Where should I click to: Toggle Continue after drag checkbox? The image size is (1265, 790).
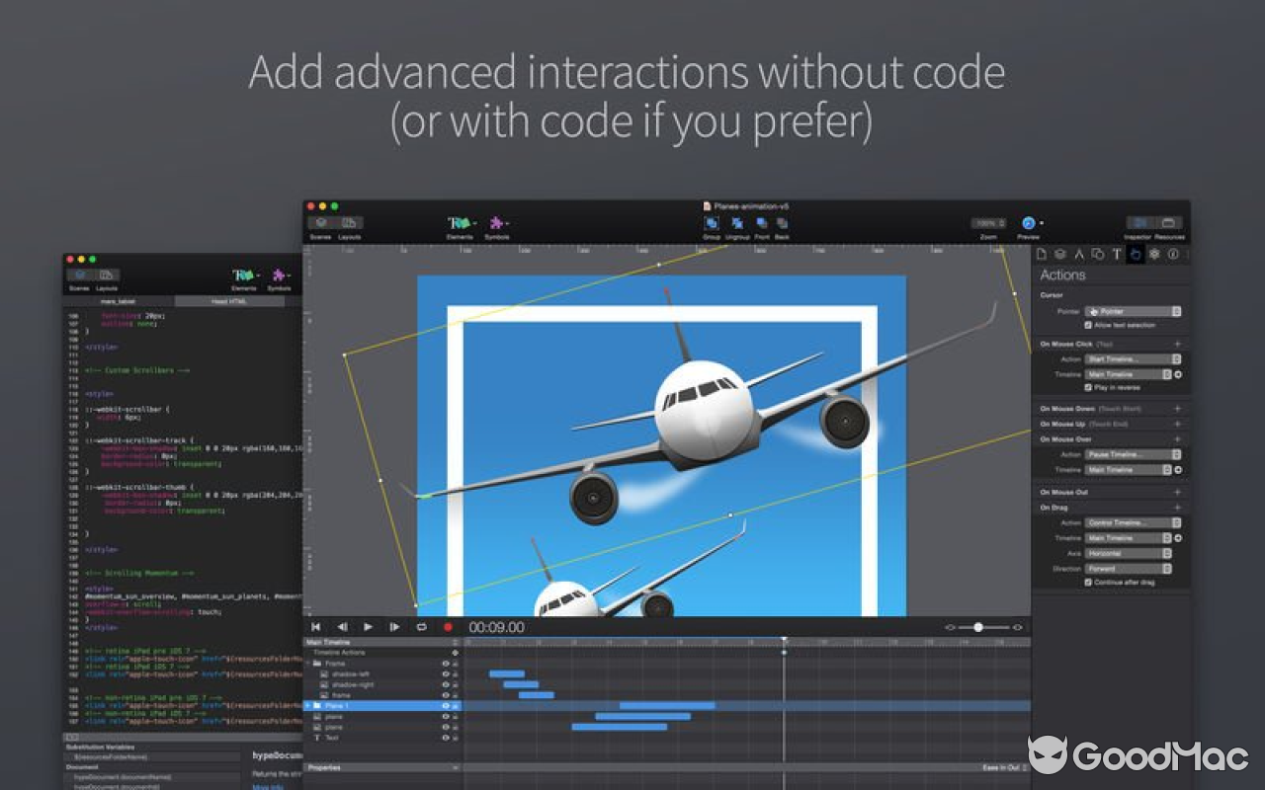click(1087, 581)
